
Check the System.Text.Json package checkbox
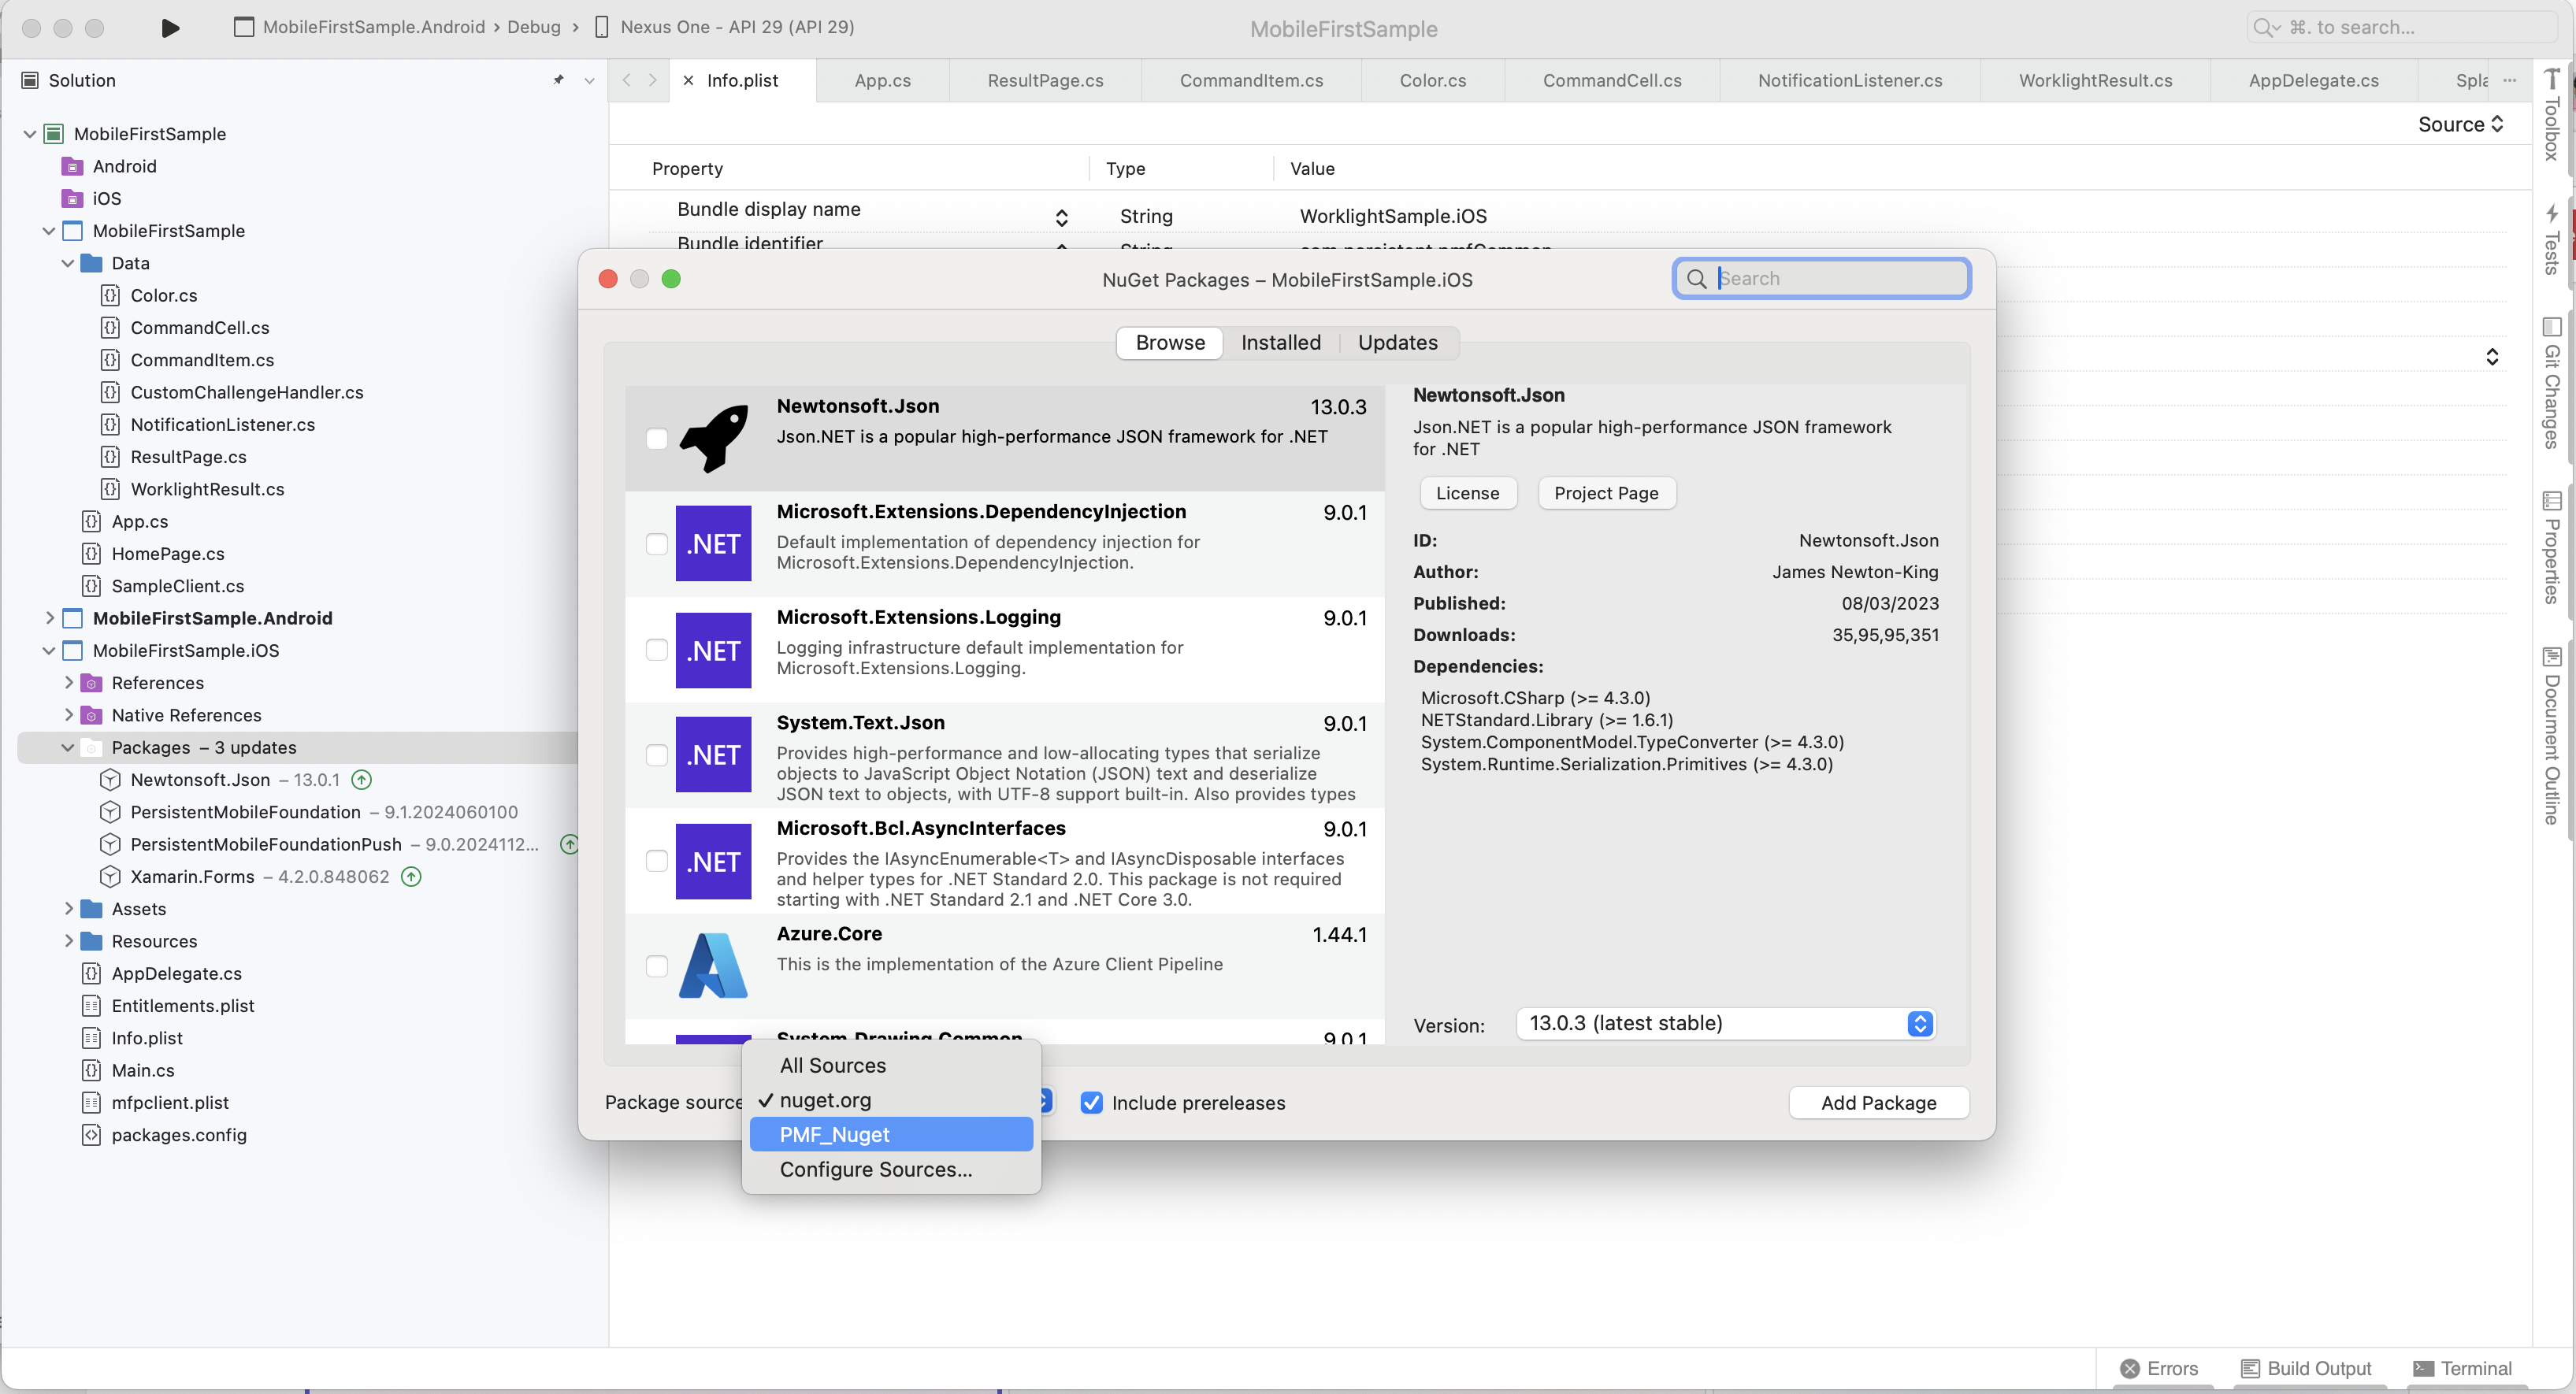(x=656, y=755)
